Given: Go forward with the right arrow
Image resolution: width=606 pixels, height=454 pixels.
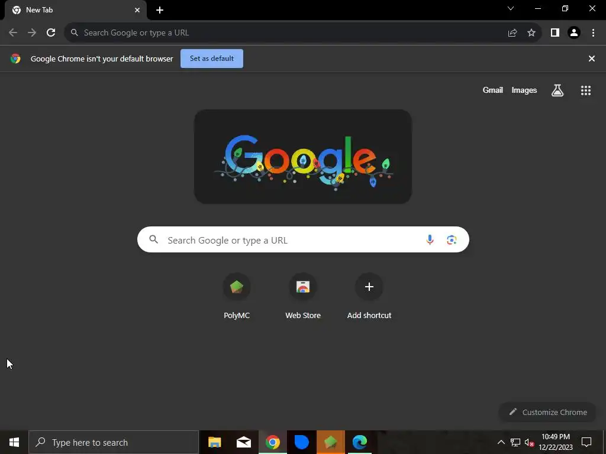Looking at the screenshot, I should point(32,33).
